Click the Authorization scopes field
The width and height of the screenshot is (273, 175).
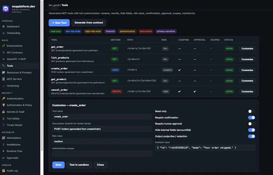point(102,154)
